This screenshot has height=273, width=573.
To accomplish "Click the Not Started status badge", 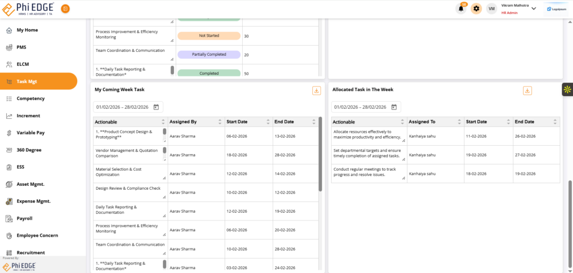I will [x=209, y=36].
